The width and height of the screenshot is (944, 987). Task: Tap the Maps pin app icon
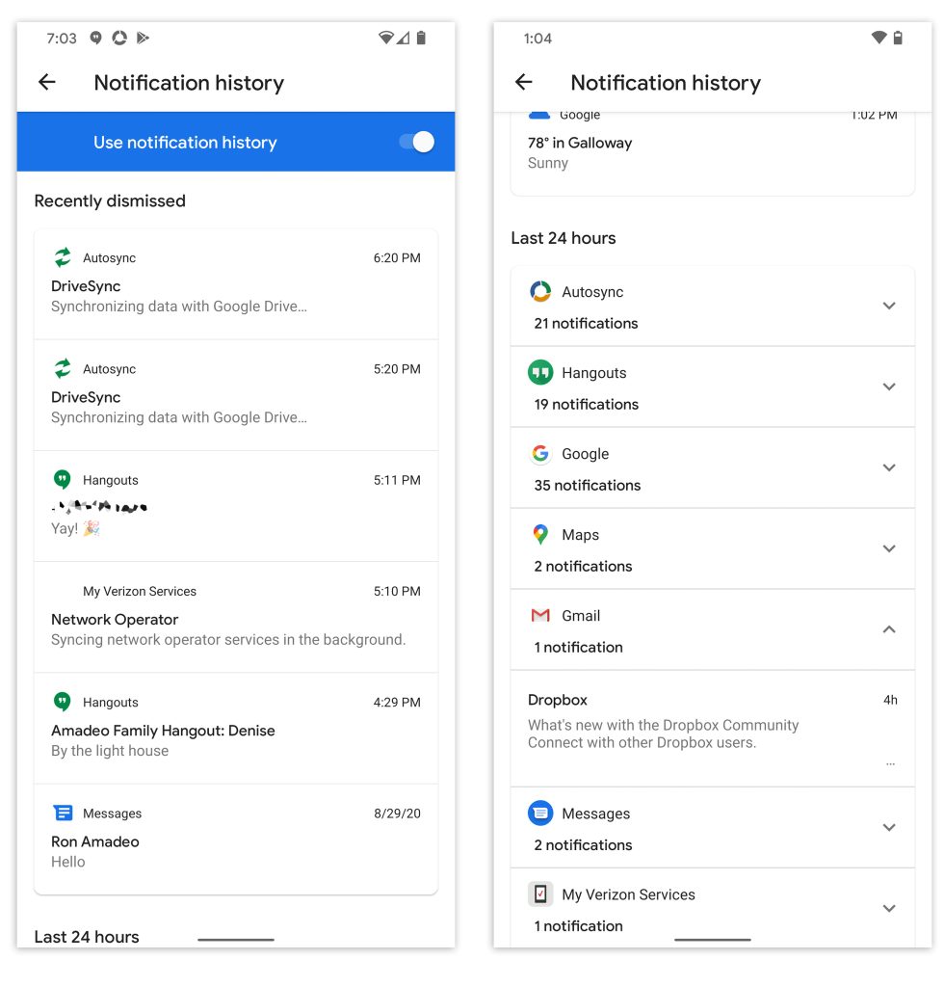click(x=540, y=534)
